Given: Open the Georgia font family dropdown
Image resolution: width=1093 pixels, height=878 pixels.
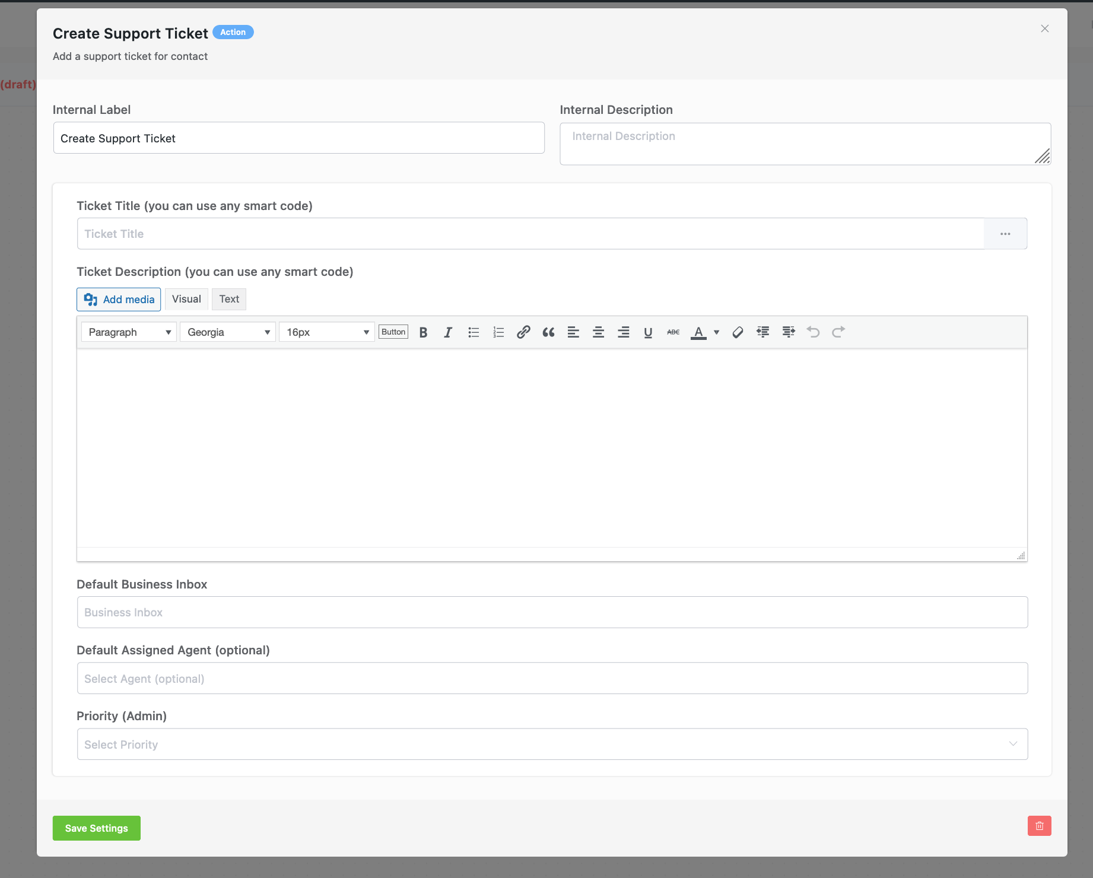Looking at the screenshot, I should 227,332.
